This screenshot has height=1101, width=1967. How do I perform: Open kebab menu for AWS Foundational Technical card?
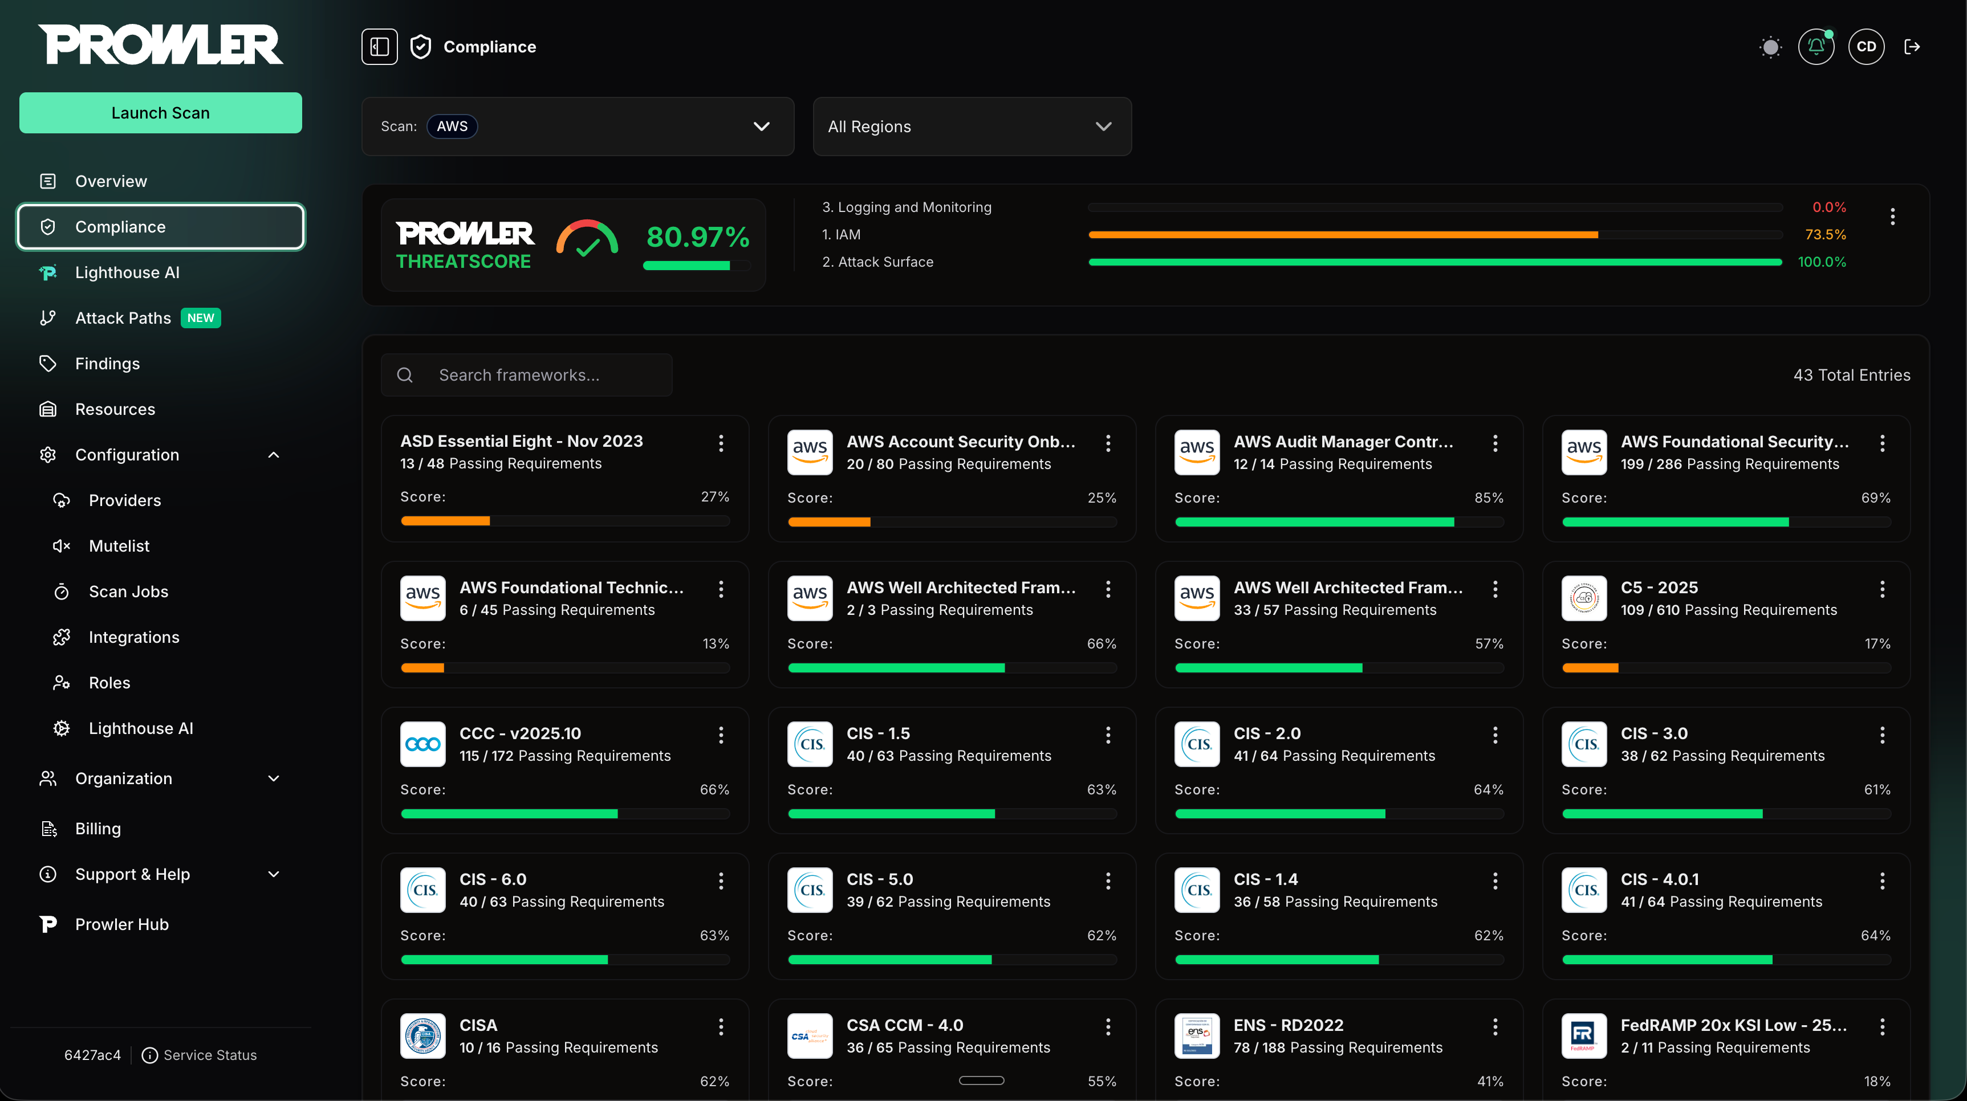coord(721,589)
